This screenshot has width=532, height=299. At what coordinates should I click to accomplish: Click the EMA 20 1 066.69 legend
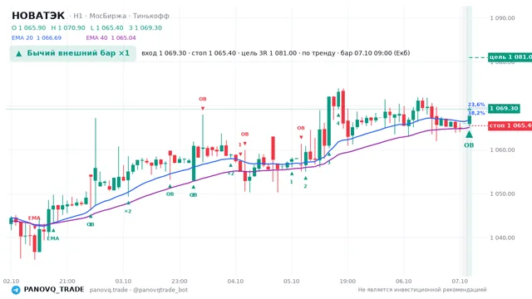coord(37,38)
